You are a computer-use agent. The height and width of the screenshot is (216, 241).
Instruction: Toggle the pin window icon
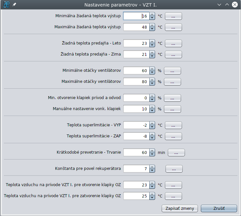pos(14,5)
